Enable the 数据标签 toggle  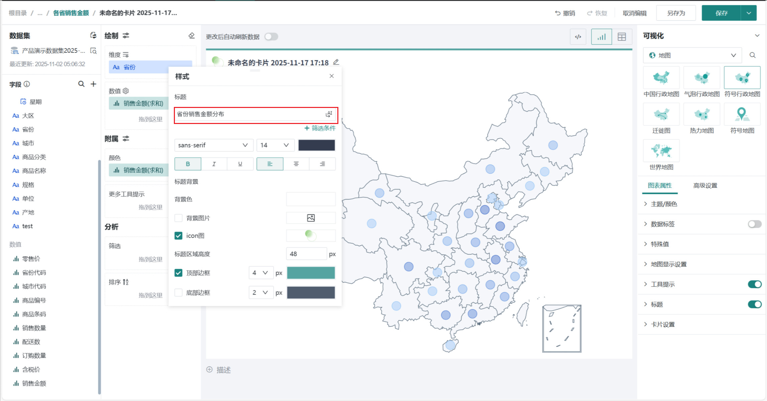click(754, 224)
